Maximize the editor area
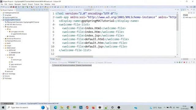The height and width of the screenshot is (110, 196). [178, 10]
